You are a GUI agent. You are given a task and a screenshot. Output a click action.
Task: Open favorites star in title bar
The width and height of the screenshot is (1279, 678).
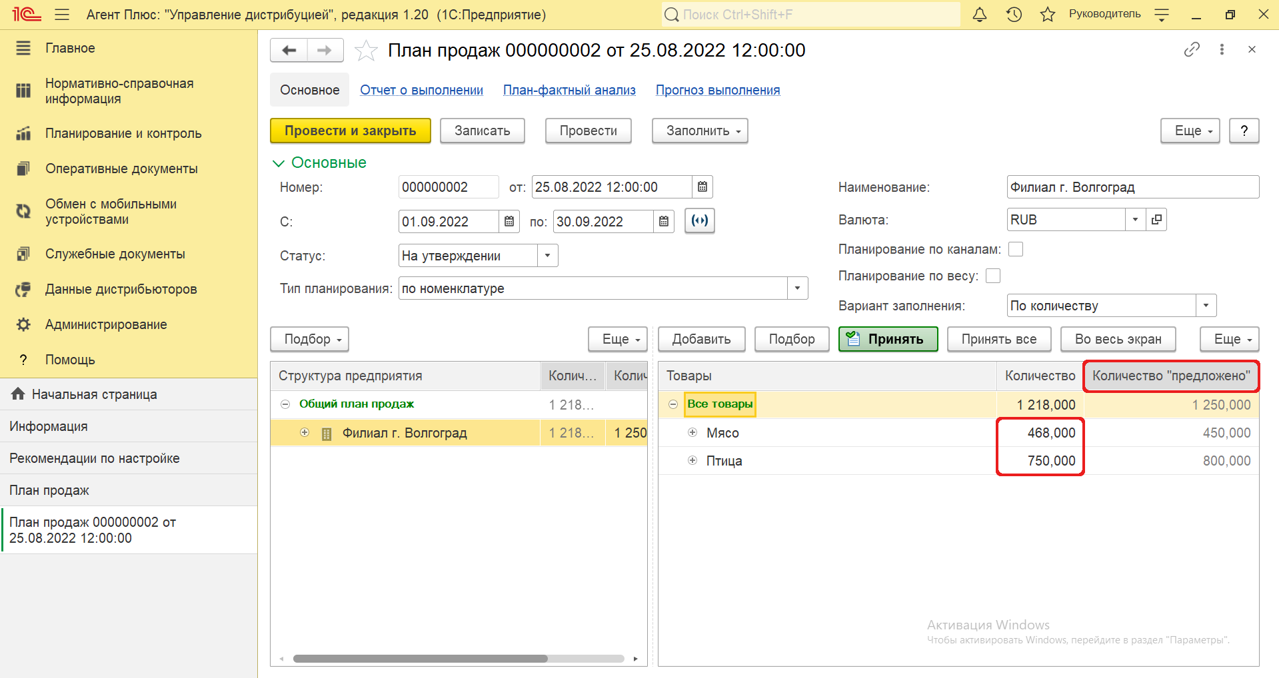pyautogui.click(x=1048, y=15)
